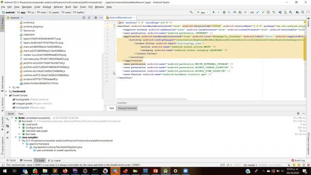Click Sync Project with Gradle Files icon
The width and height of the screenshot is (311, 175).
pyautogui.click(x=280, y=12)
